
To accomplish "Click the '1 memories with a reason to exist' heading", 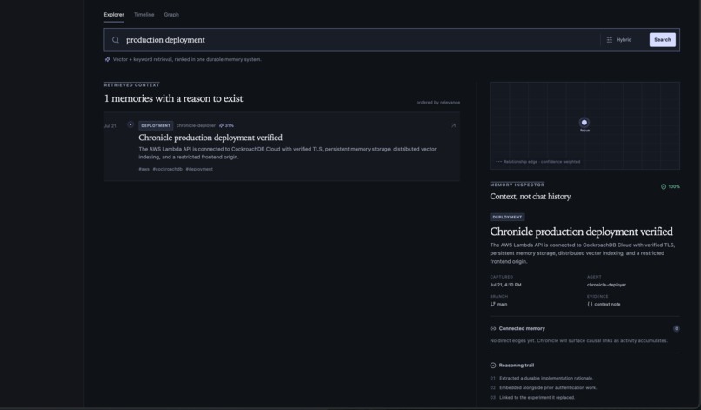I will click(x=173, y=98).
